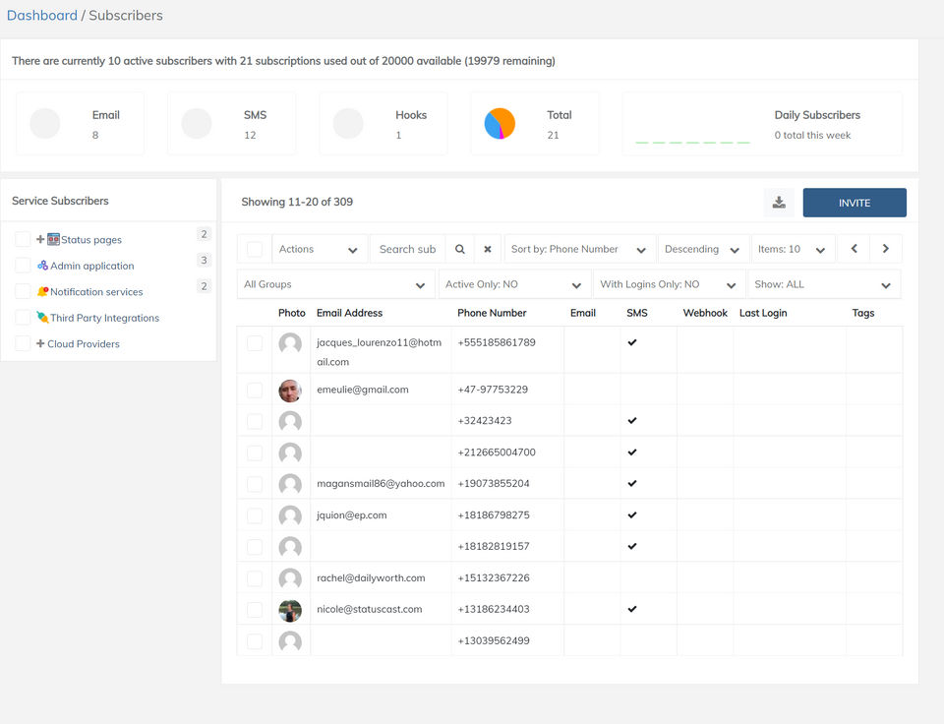
Task: Open the All Groups dropdown
Action: point(336,284)
